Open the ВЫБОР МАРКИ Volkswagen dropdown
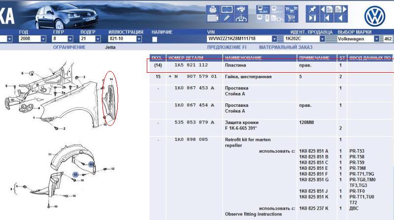This screenshot has width=394, height=220. (376, 39)
